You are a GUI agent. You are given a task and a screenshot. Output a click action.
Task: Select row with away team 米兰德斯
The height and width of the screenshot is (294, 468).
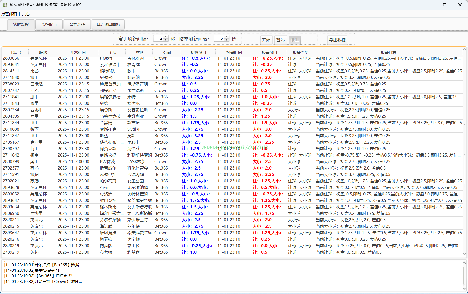pos(232,91)
